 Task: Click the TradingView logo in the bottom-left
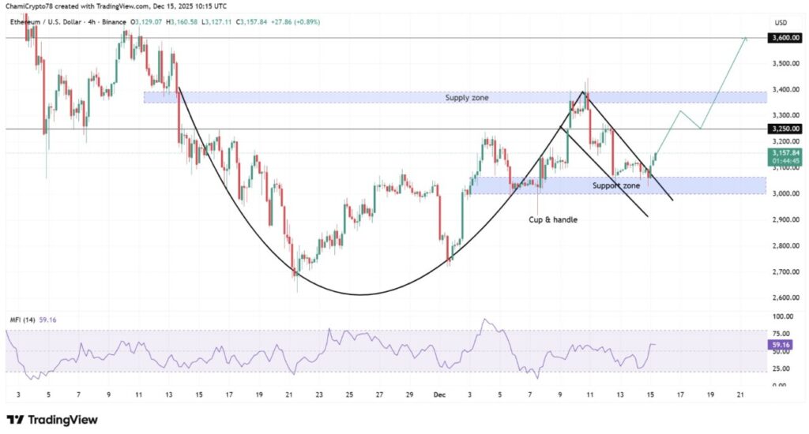tap(52, 420)
